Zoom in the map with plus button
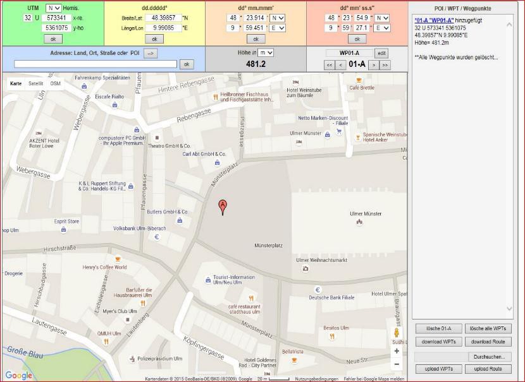The image size is (525, 382). [x=397, y=351]
